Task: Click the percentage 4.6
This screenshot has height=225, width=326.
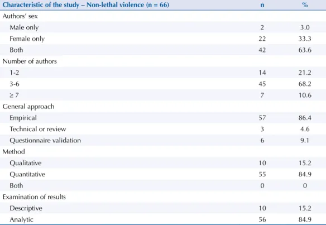Action: 305,129
